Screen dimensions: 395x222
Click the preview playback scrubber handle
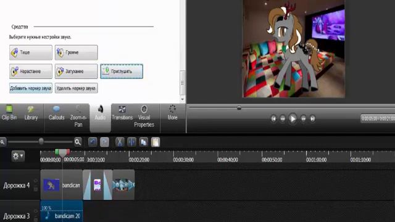pyautogui.click(x=239, y=108)
